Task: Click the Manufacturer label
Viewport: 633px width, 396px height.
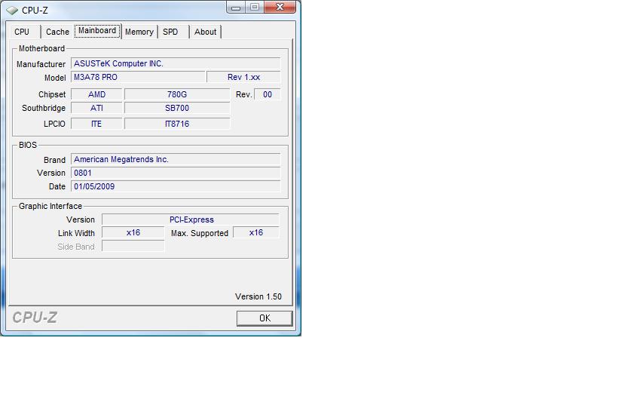Action: (x=41, y=64)
